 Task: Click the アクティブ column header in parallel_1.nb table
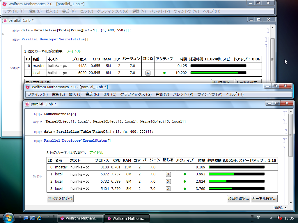click(x=164, y=59)
